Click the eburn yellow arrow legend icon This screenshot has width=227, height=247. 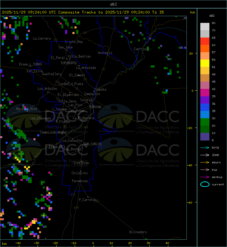tap(205, 163)
